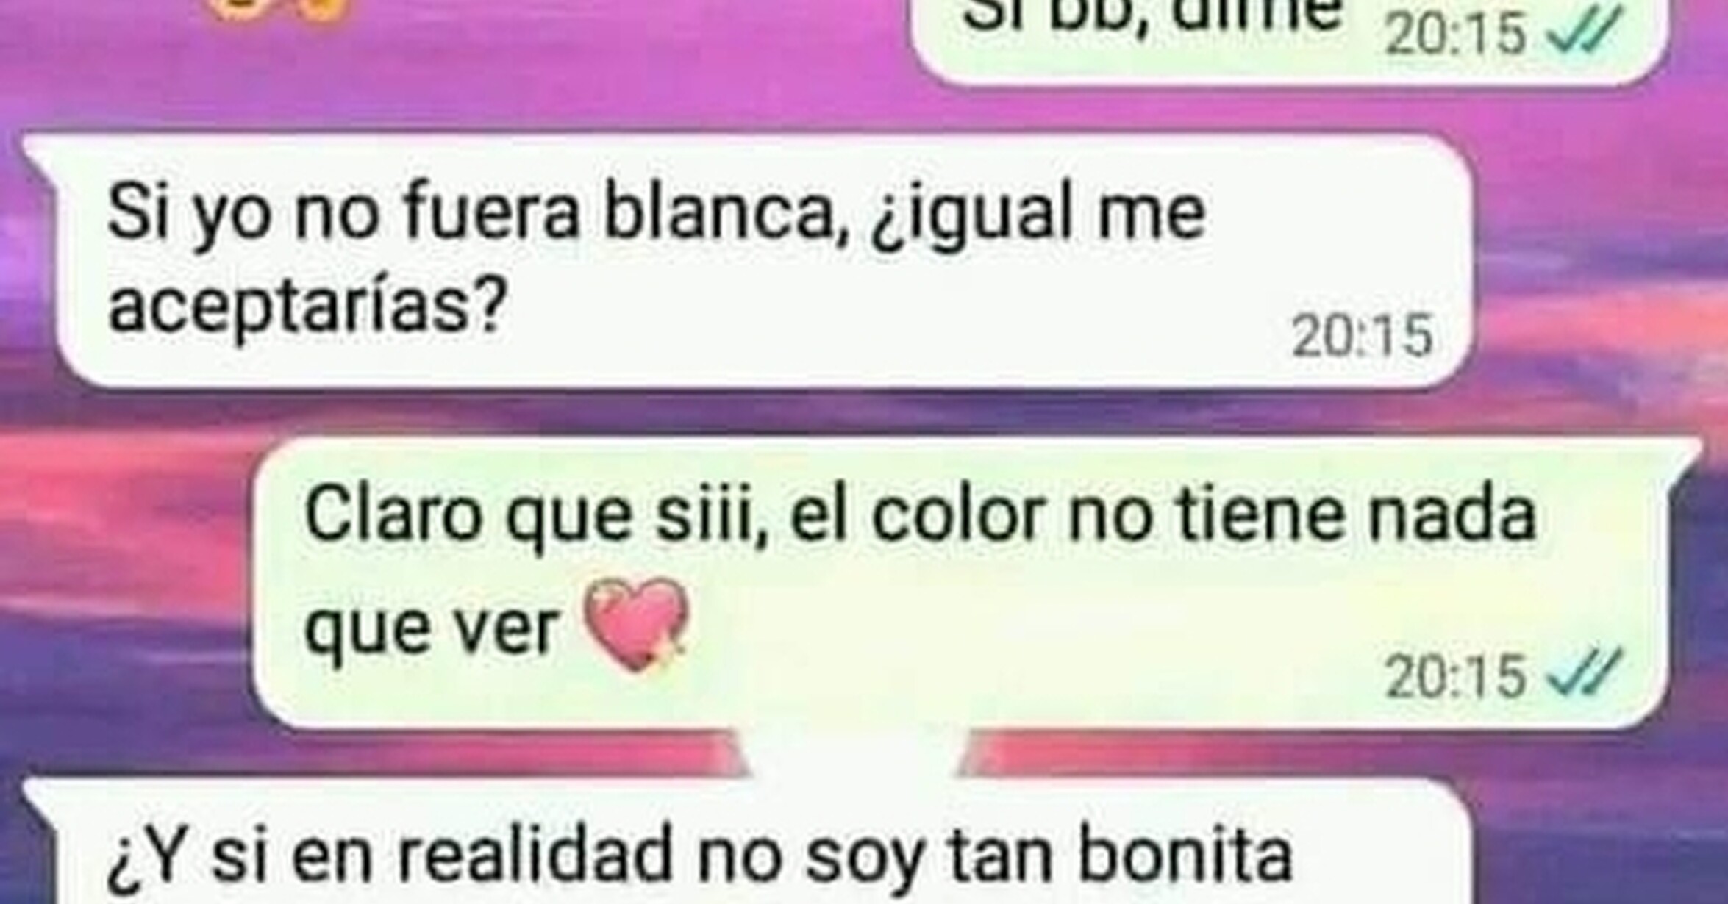Tap the pink heart emoji after 'que ver'
The height and width of the screenshot is (904, 1728).
tap(636, 625)
